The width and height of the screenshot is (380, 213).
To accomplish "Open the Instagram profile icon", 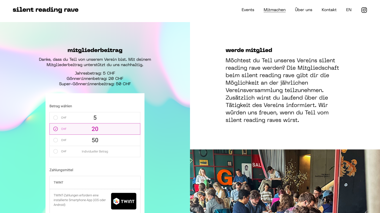I will [x=364, y=10].
